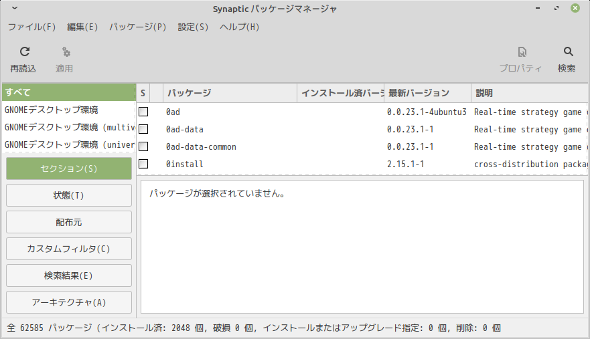Open the ファイル(F) menu
590x339 pixels.
coord(31,27)
